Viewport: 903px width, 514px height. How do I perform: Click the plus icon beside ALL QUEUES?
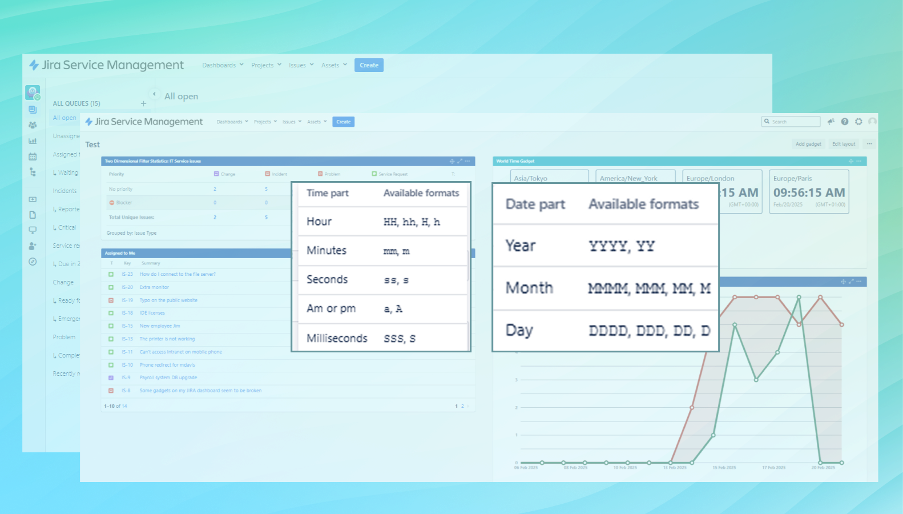point(143,103)
